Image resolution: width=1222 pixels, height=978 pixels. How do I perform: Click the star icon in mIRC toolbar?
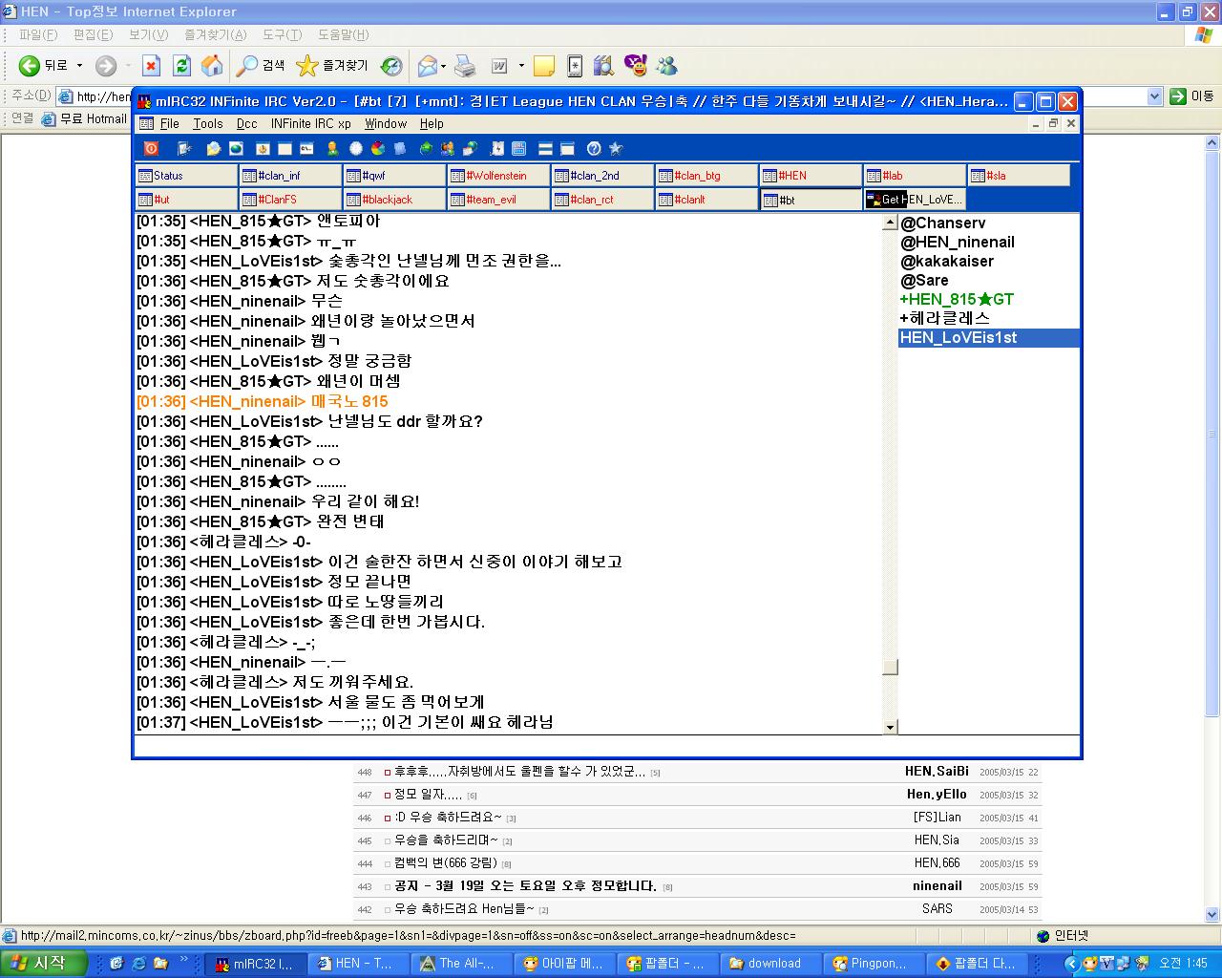616,148
